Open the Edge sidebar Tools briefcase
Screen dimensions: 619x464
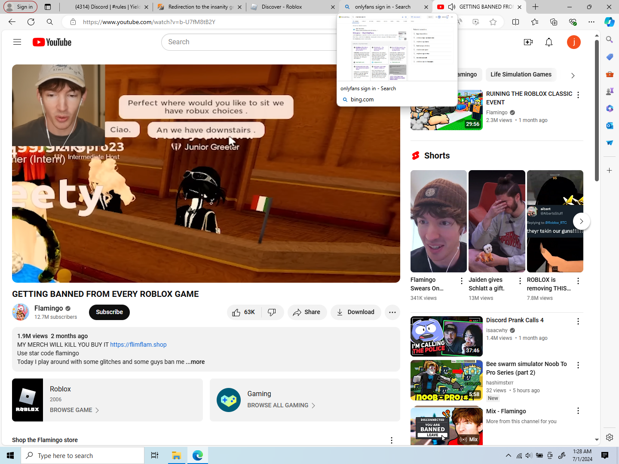click(x=610, y=74)
